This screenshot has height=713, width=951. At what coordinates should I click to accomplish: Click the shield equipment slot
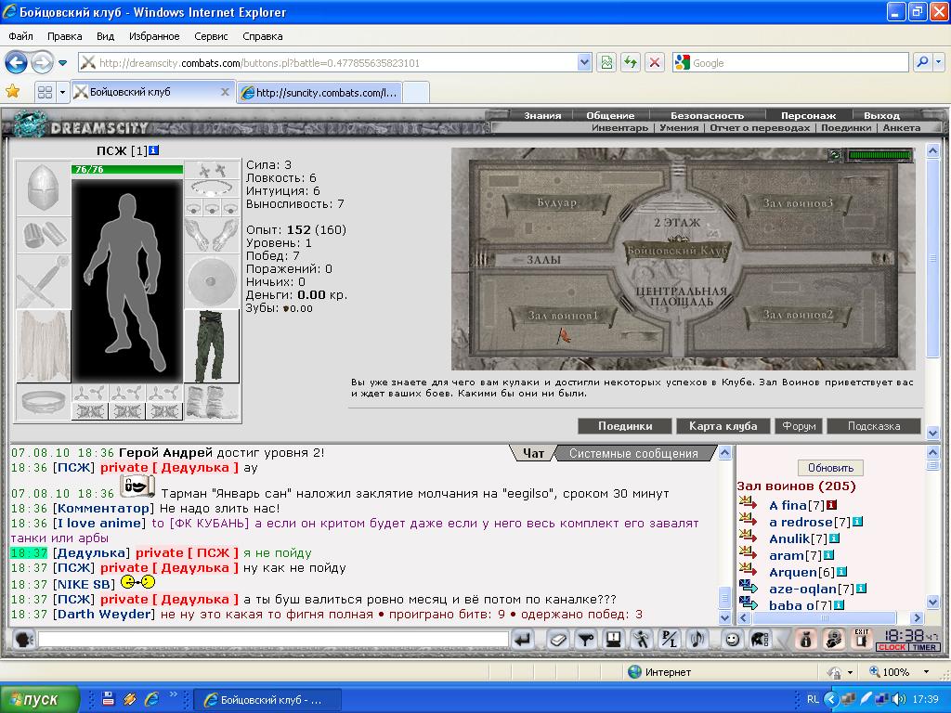tap(211, 281)
